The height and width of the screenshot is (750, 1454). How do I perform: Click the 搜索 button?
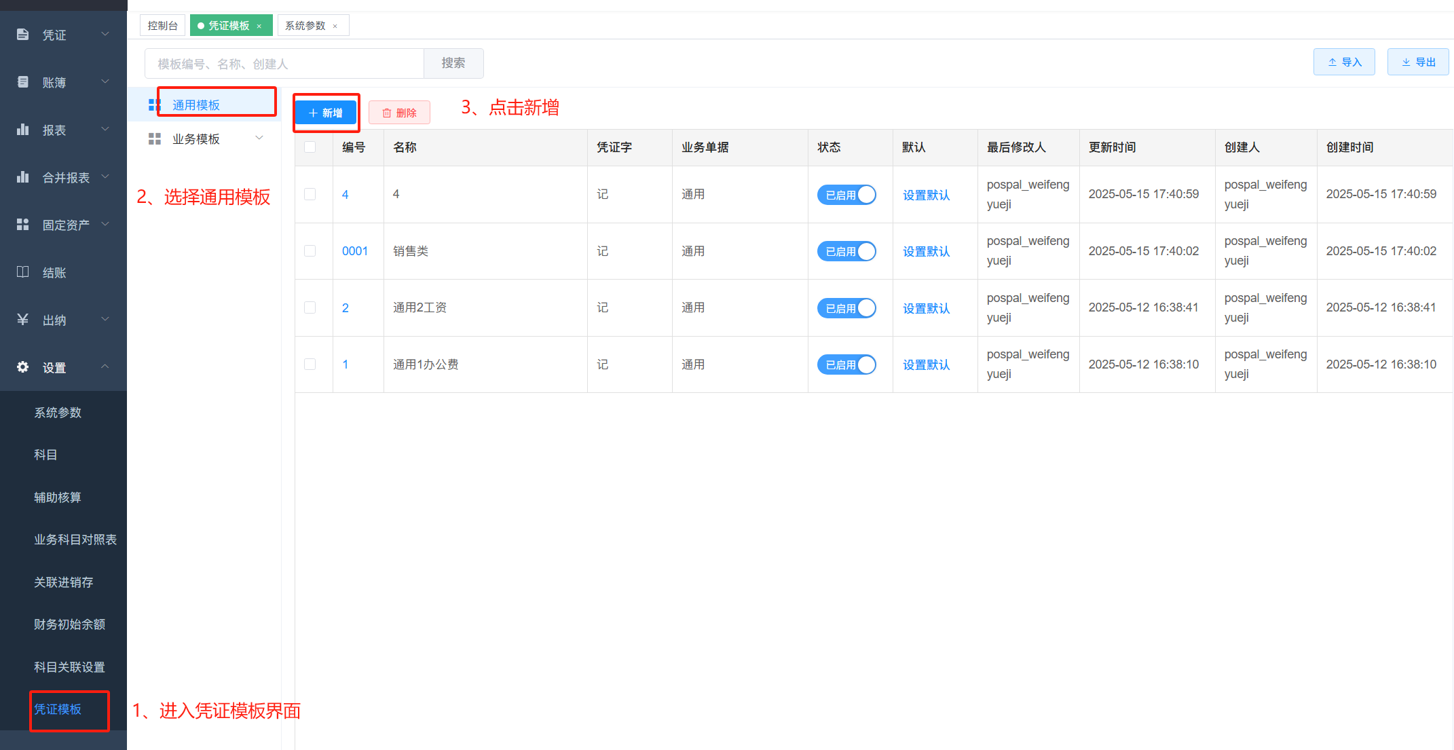(453, 63)
